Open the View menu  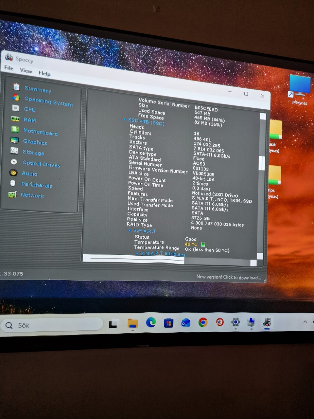coord(26,71)
